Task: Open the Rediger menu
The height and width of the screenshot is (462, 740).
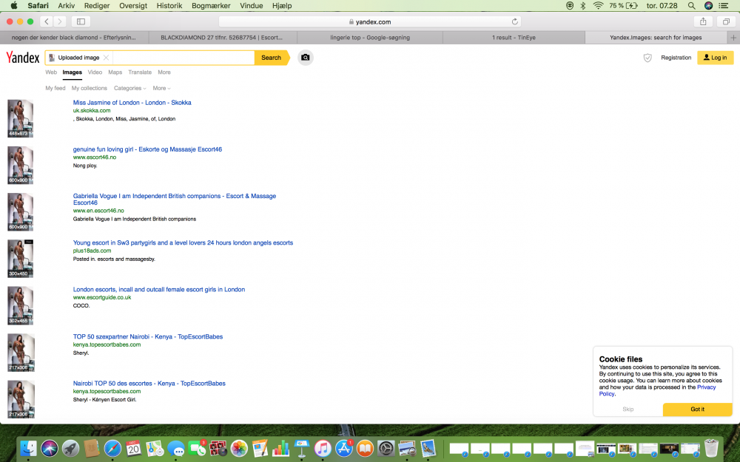Action: tap(97, 6)
